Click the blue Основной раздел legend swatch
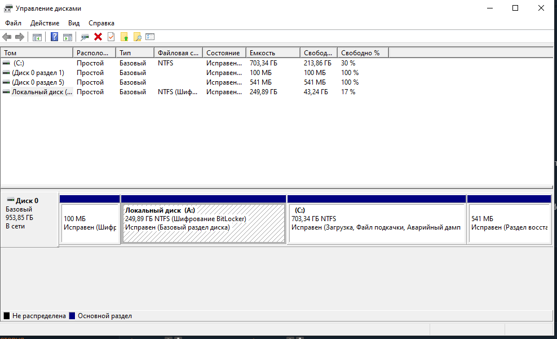This screenshot has height=339, width=557. [x=72, y=316]
